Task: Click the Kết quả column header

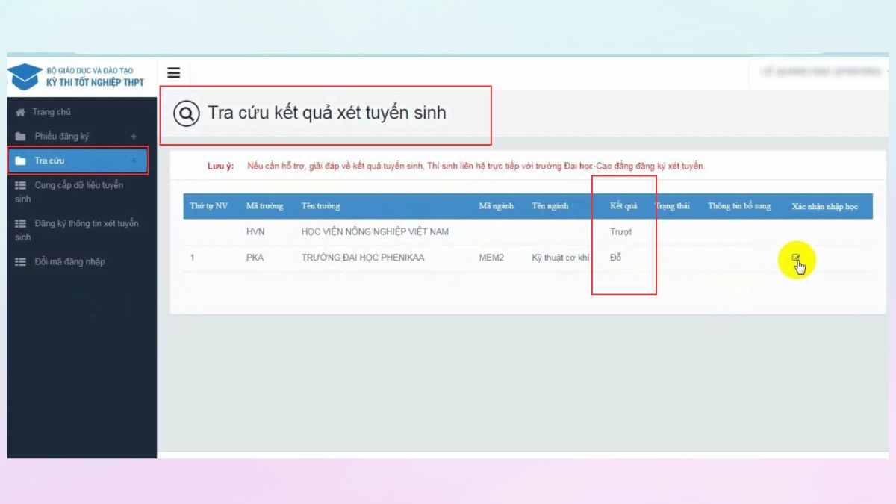Action: tap(623, 206)
